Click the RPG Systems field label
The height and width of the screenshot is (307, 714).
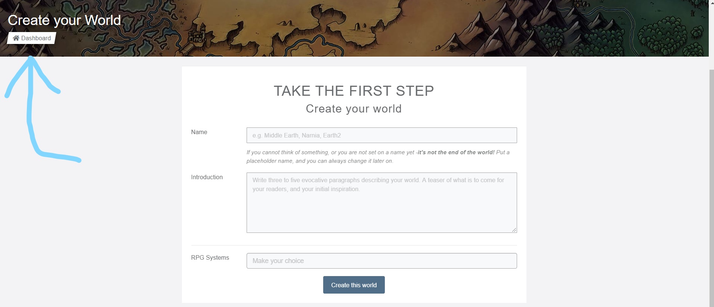coord(210,257)
